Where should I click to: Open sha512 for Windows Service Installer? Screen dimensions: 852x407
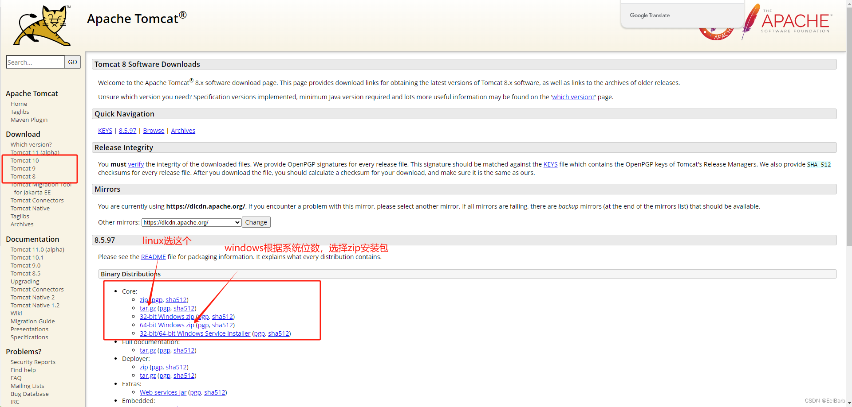[279, 333]
